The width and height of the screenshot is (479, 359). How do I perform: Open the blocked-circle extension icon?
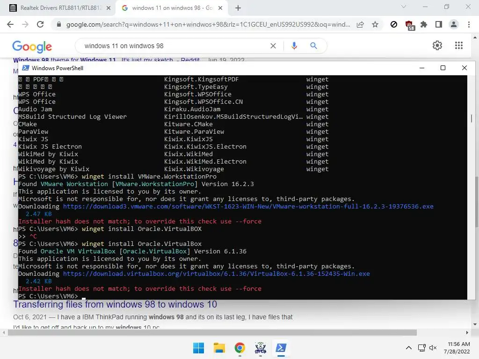tap(394, 24)
